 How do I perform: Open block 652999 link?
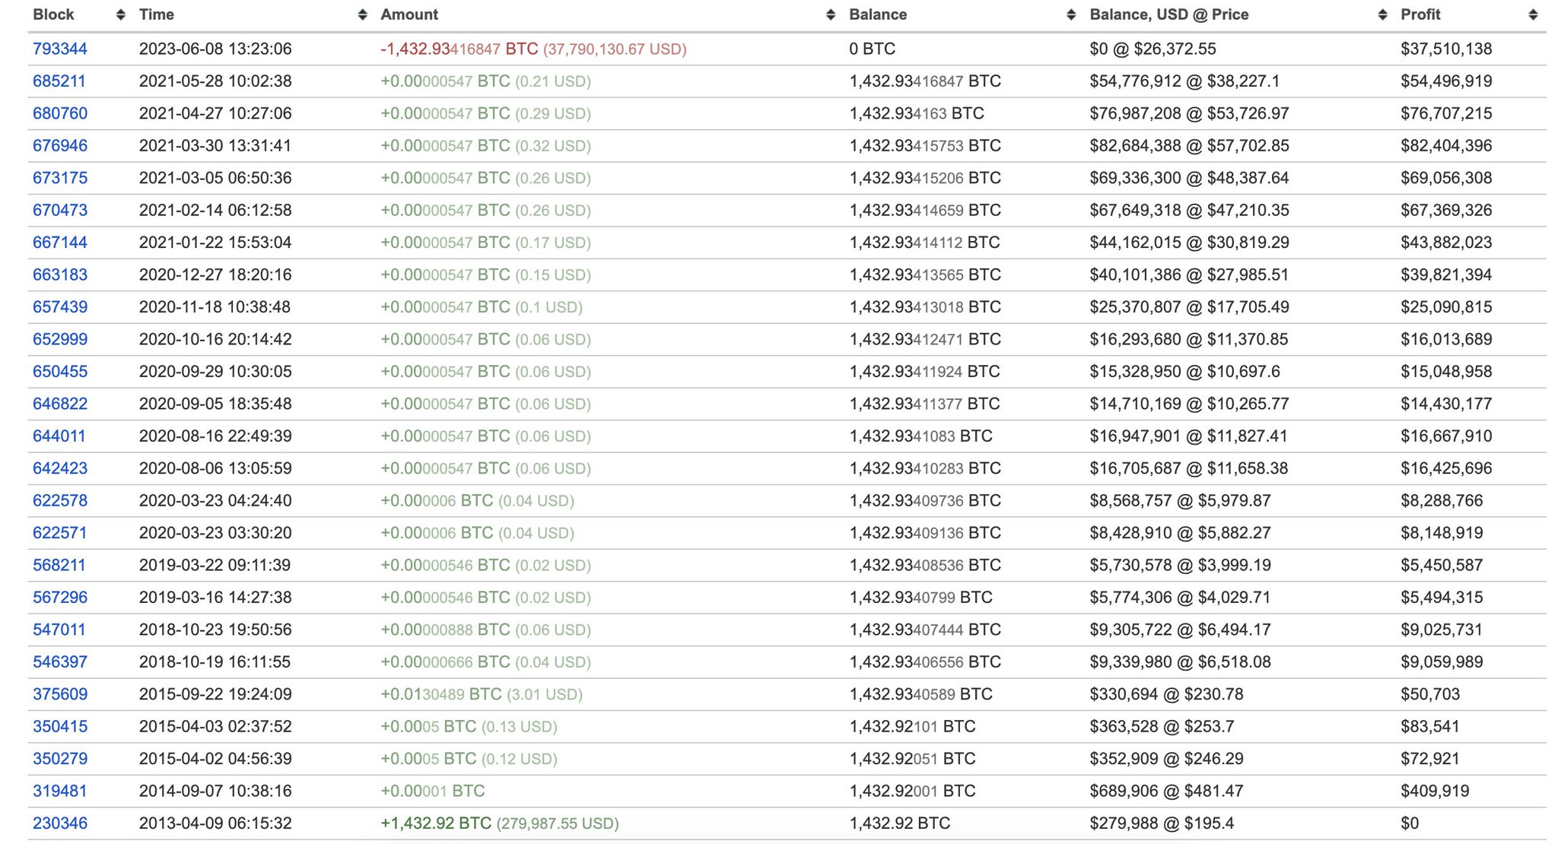(60, 340)
